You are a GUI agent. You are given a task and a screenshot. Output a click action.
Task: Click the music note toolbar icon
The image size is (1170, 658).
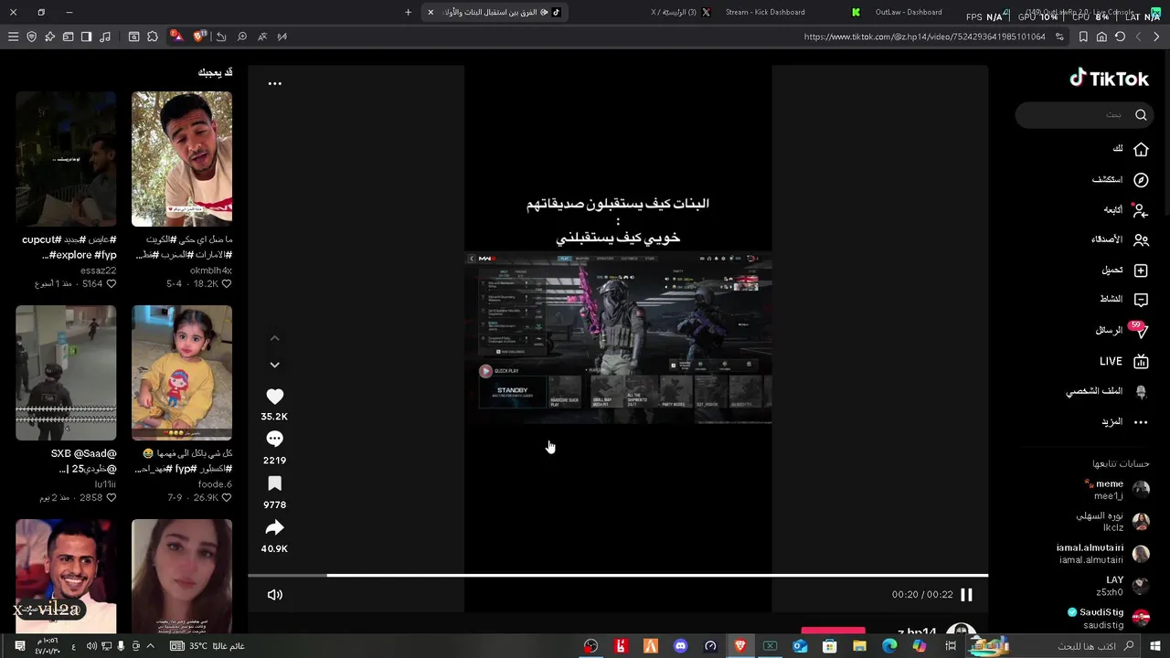(x=105, y=37)
